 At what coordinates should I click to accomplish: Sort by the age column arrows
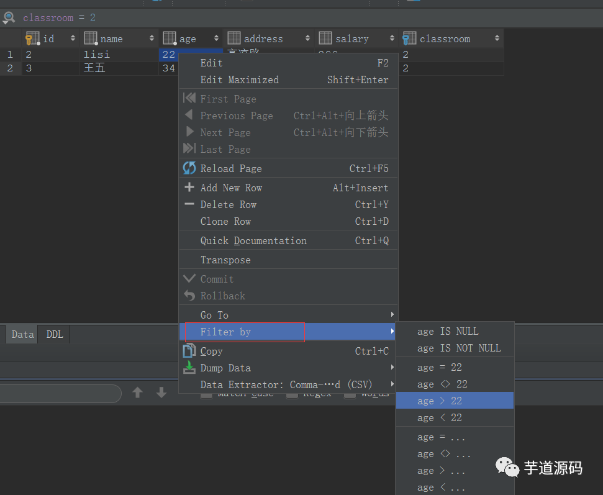point(216,38)
